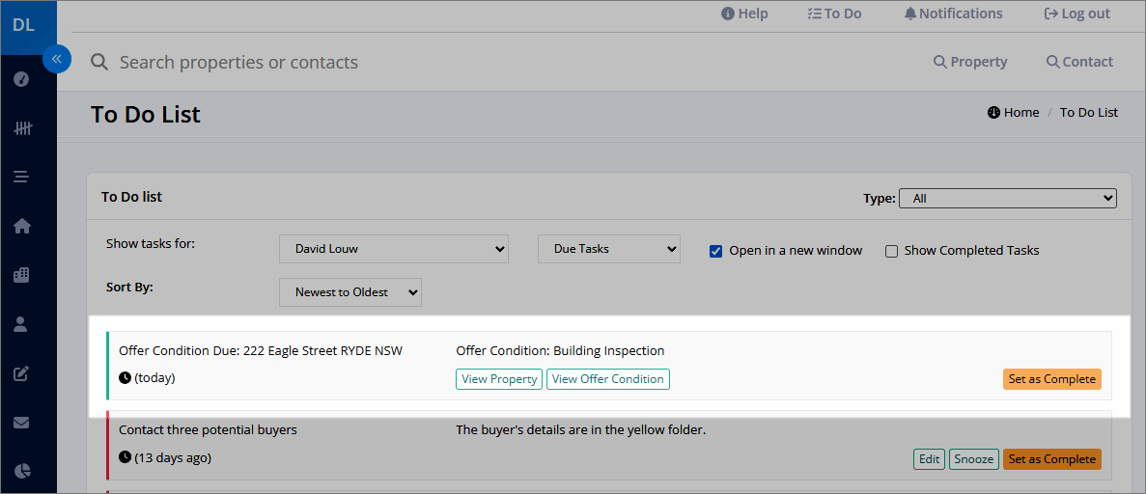
Task: Open the Newest to Oldest sort dropdown
Action: (350, 292)
